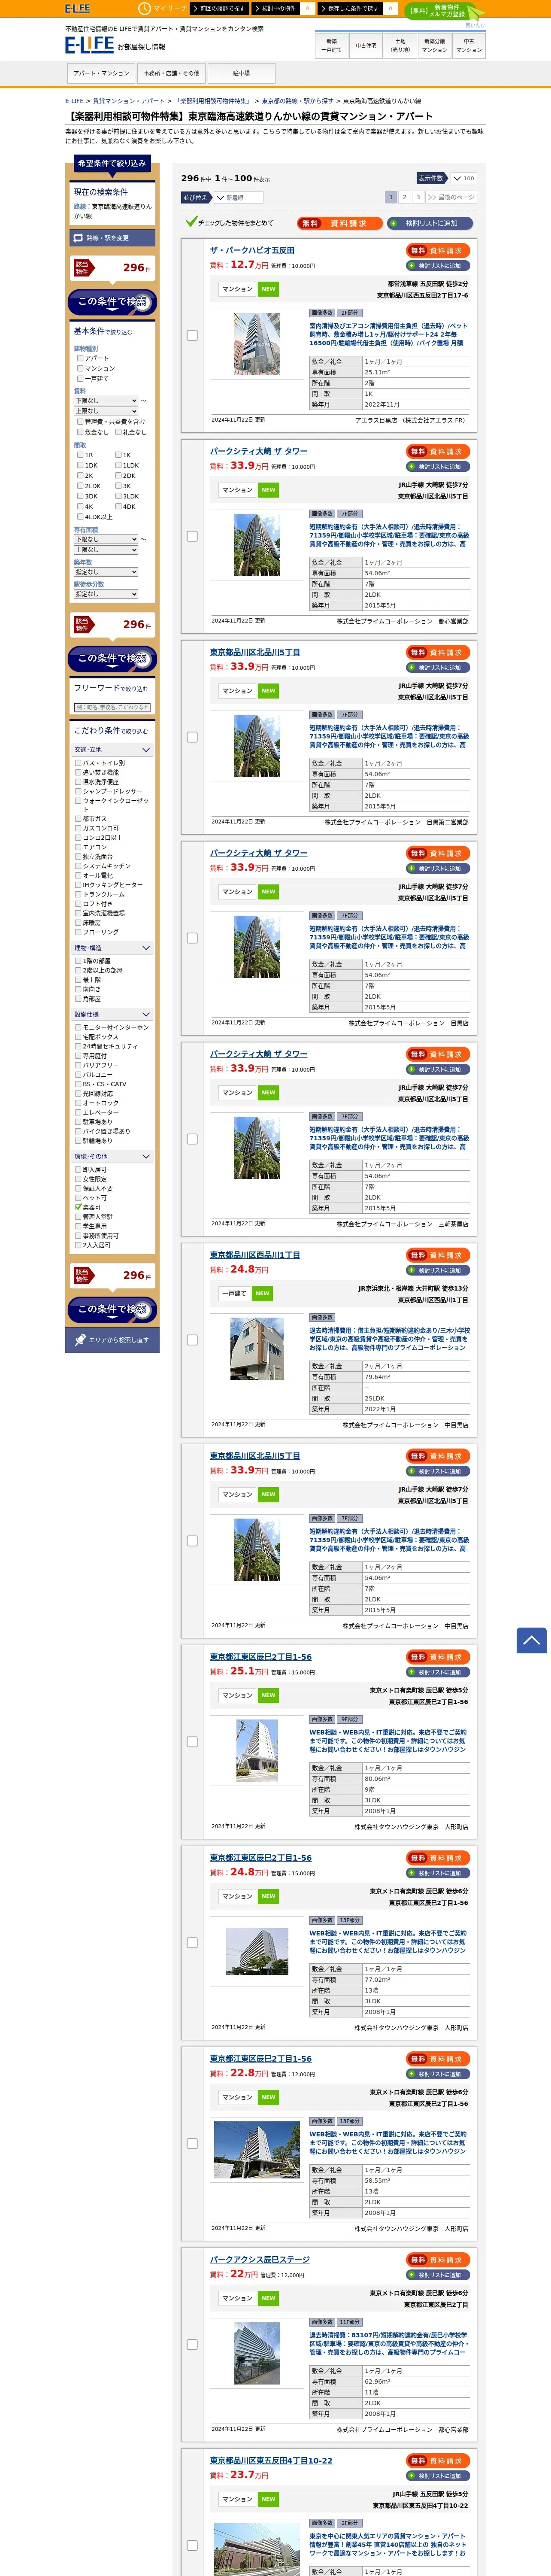Click 無料 資料請求 badge for 東五反田4丁目10-22 listing
This screenshot has height=2576, width=551.
(438, 2461)
